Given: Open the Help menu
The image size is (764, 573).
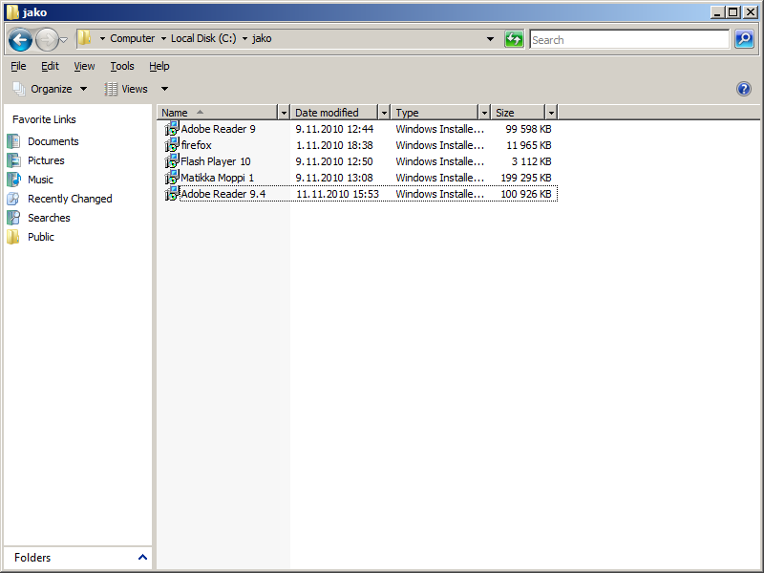Looking at the screenshot, I should pos(159,66).
